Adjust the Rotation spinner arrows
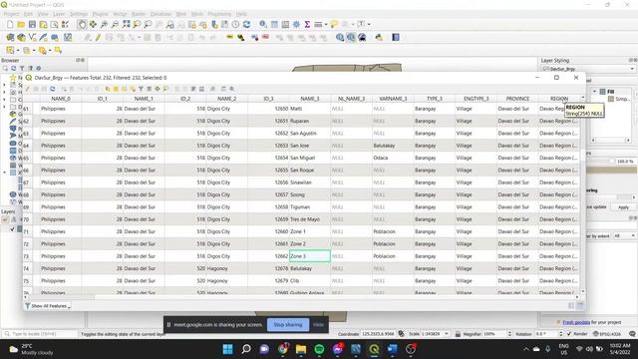 click(560, 334)
